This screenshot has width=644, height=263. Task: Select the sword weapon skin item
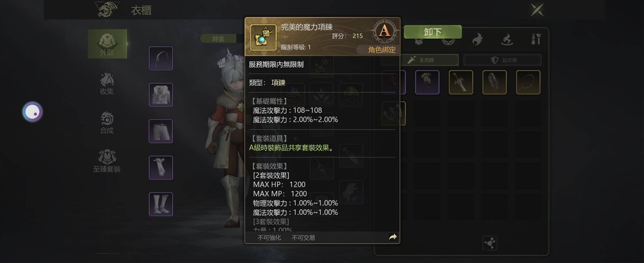tap(461, 82)
